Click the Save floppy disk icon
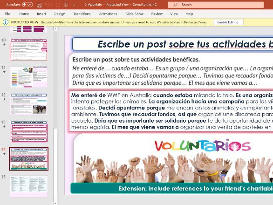273x205 pixels. pos(39,5)
